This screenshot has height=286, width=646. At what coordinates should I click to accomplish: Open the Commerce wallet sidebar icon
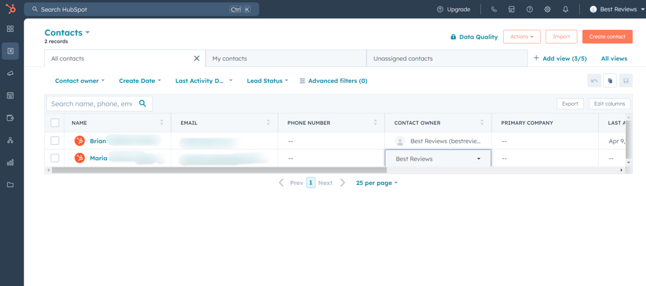[x=10, y=118]
